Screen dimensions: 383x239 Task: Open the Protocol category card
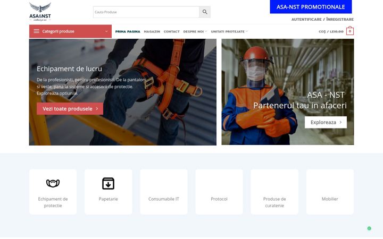click(219, 192)
